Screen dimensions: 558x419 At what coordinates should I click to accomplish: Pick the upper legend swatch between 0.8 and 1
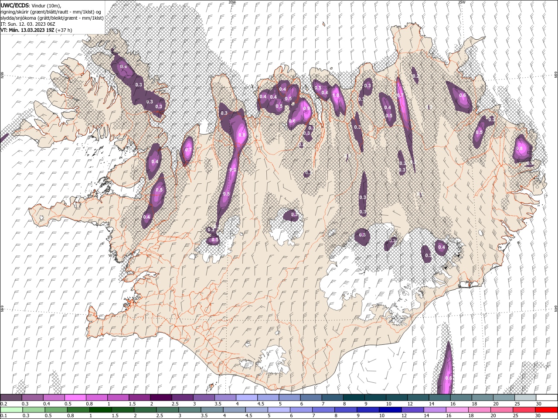coord(97,398)
